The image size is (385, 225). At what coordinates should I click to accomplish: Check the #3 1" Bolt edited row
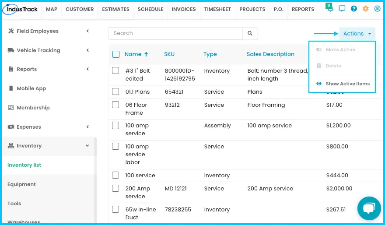[x=115, y=70]
